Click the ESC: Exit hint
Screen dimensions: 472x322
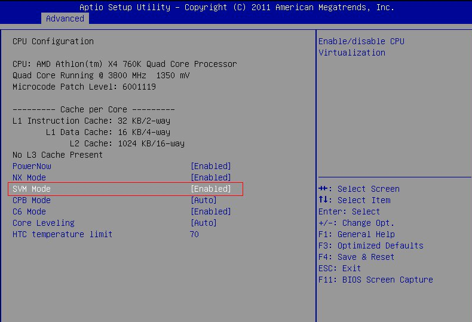(339, 268)
